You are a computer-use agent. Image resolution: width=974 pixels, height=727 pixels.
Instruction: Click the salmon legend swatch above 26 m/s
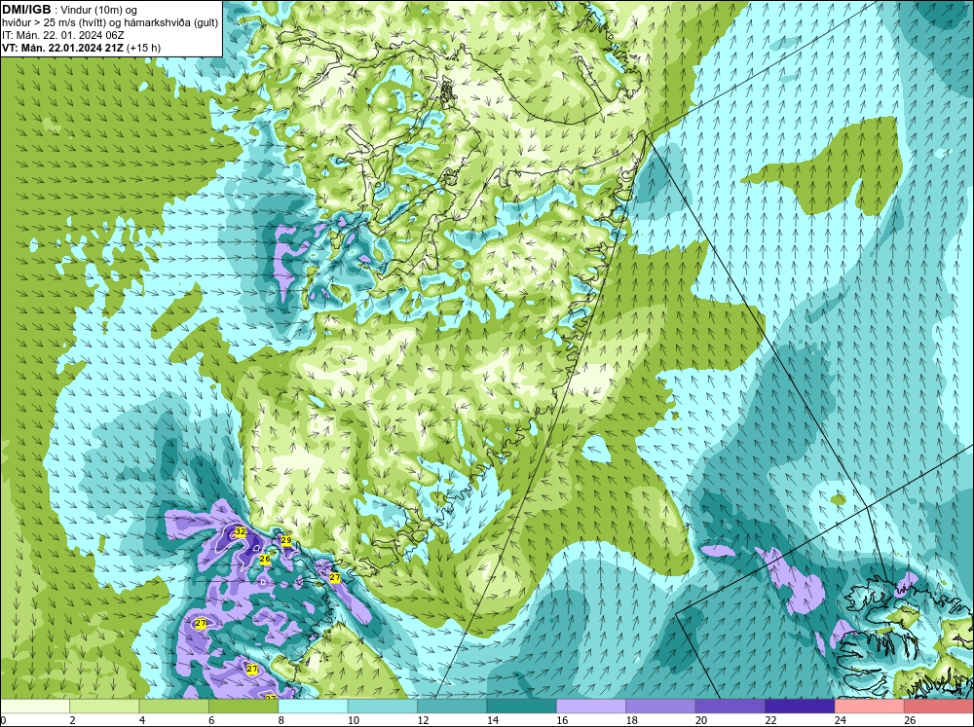click(x=939, y=706)
